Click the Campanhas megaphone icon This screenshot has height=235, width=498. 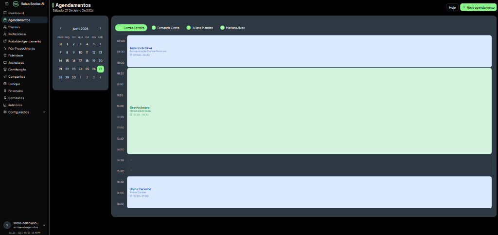click(x=5, y=76)
